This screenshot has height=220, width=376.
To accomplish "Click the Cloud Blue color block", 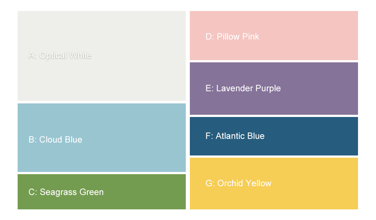I will (102, 137).
